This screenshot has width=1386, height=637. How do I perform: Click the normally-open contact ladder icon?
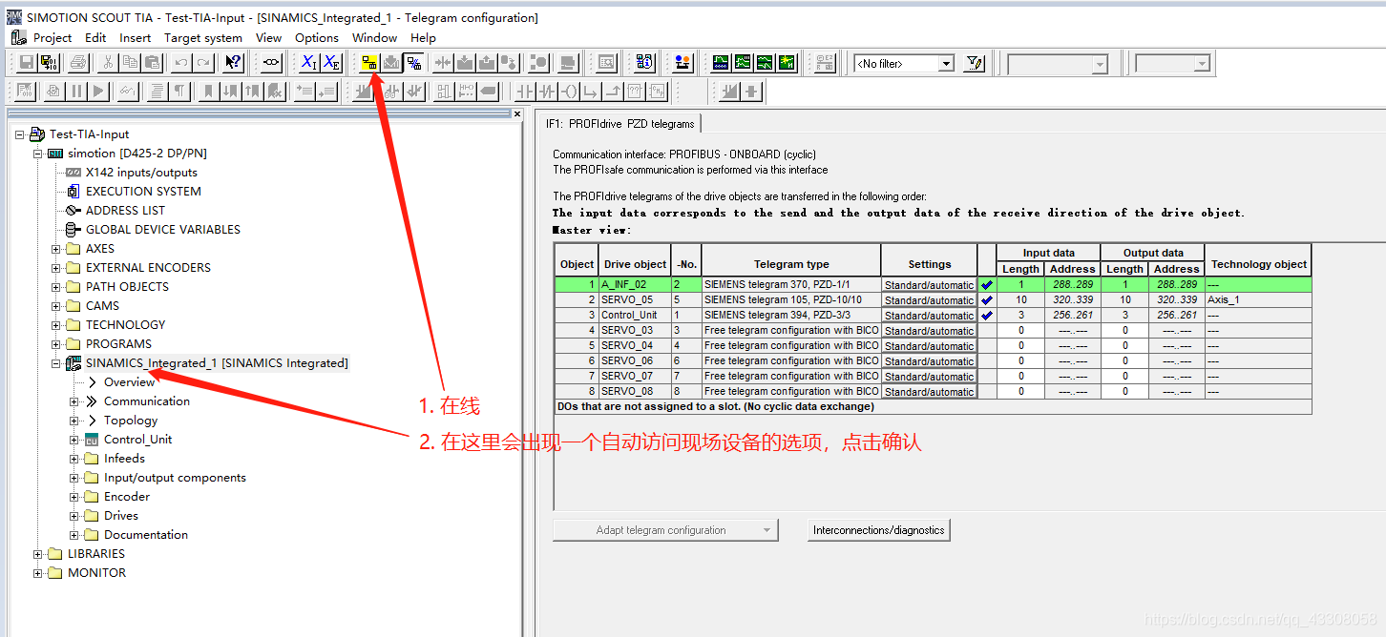[524, 92]
